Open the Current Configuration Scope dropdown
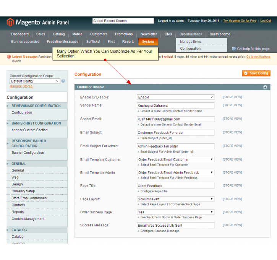 pos(35,81)
